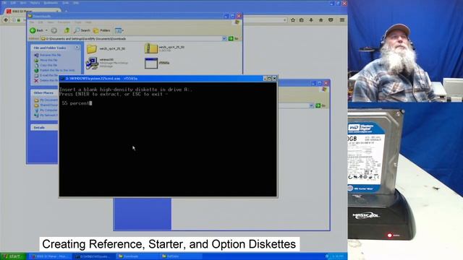Screen dimensions: 463x260
Task: Open Firefox History menu
Action: (35, 3)
